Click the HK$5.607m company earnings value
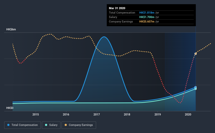 (147, 21)
